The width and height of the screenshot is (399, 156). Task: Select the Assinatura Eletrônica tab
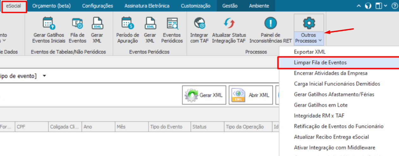tap(147, 6)
